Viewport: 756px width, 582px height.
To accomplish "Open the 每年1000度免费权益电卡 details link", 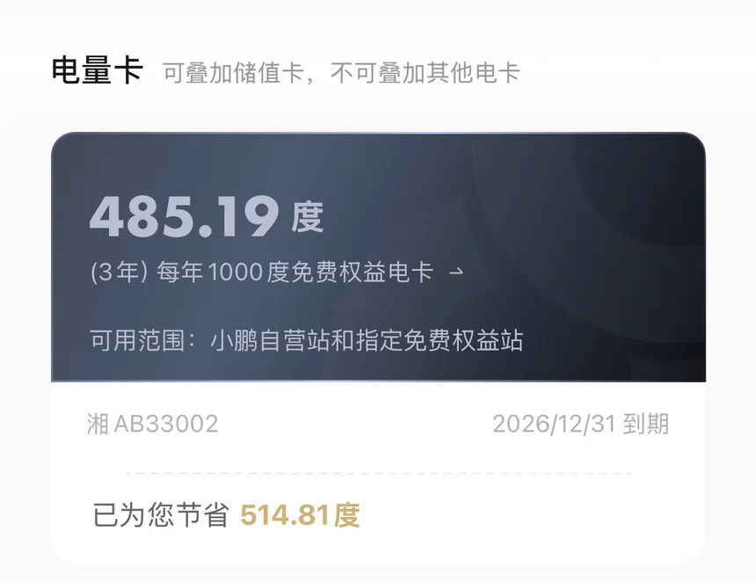I will (277, 272).
